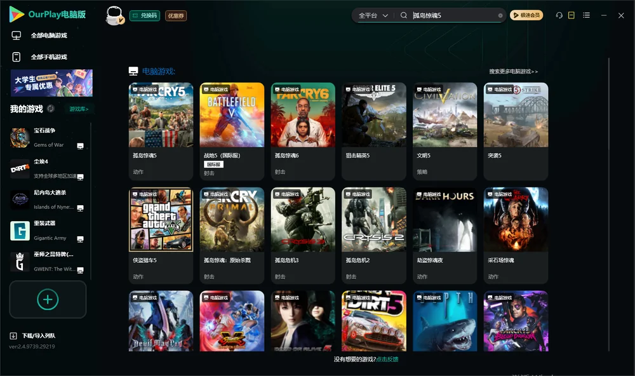Open the 孤岛惊魂：原始杀戮 Primal card
Viewport: 635px width, 376px height.
(x=232, y=236)
